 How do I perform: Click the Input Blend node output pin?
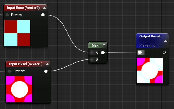point(46,71)
